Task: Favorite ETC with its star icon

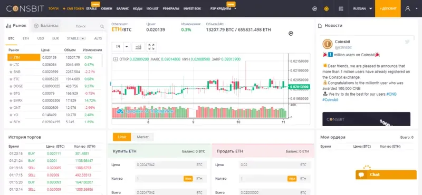Action: point(11,79)
